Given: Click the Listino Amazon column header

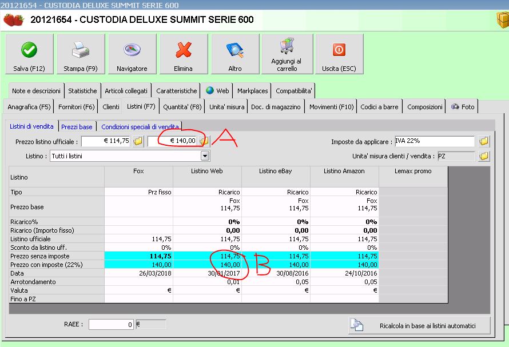Looking at the screenshot, I should click(x=344, y=177).
